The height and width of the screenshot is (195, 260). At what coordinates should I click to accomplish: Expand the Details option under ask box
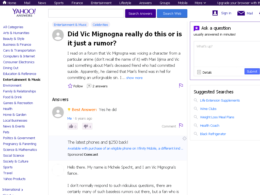[x=204, y=72]
